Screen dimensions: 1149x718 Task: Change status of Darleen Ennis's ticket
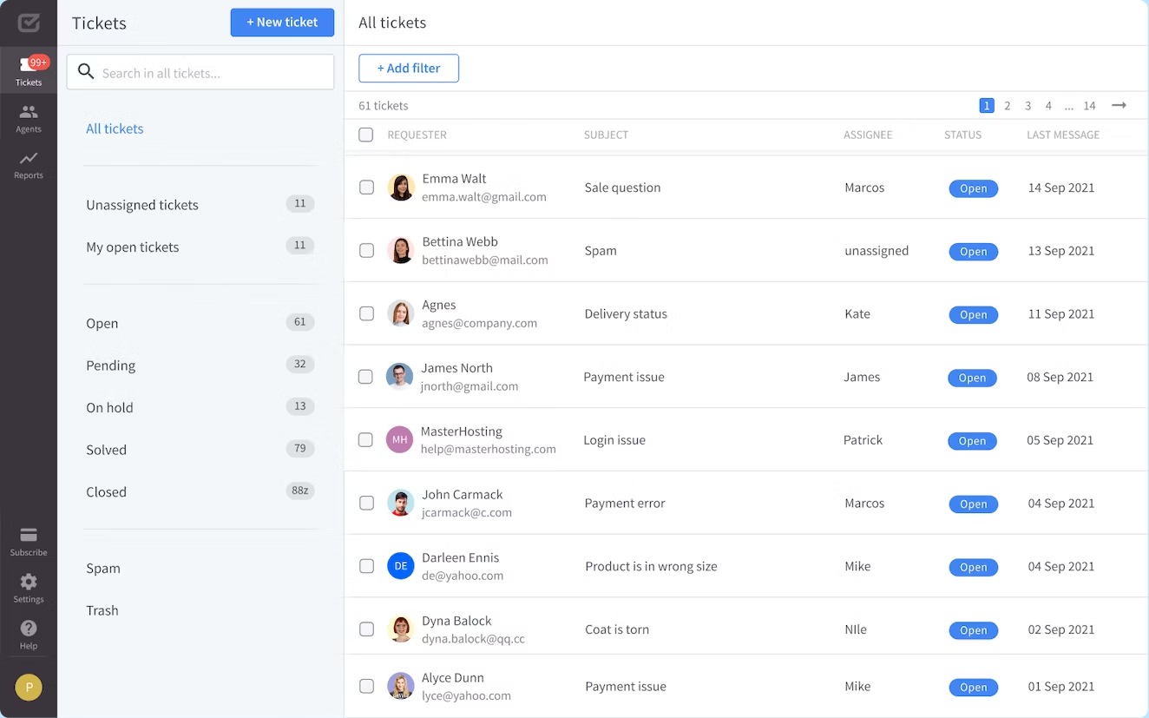point(973,567)
